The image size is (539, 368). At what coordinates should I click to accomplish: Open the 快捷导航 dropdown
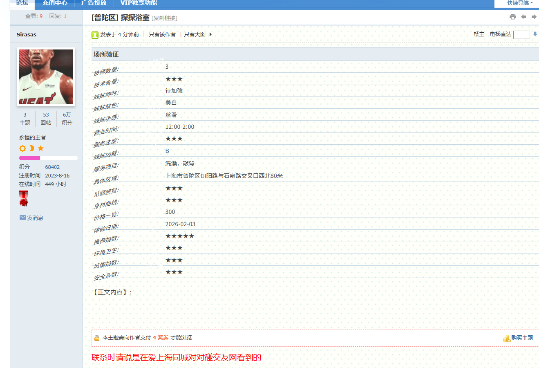519,3
